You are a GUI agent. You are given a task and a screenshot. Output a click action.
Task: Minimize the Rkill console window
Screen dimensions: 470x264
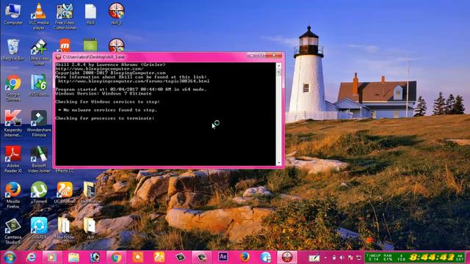tap(252, 56)
